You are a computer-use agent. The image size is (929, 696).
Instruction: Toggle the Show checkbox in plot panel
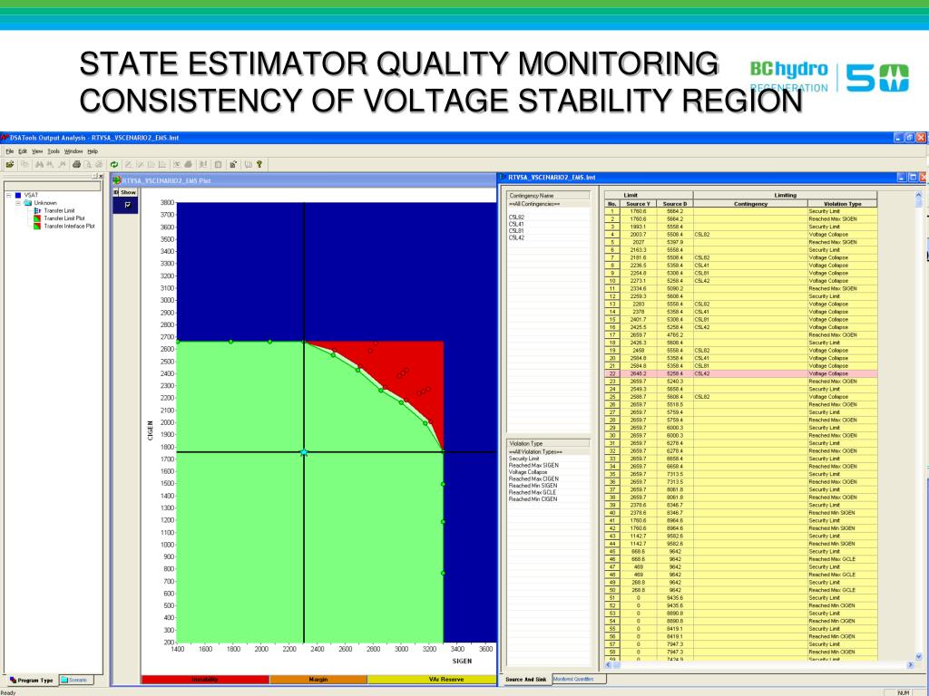pyautogui.click(x=127, y=206)
